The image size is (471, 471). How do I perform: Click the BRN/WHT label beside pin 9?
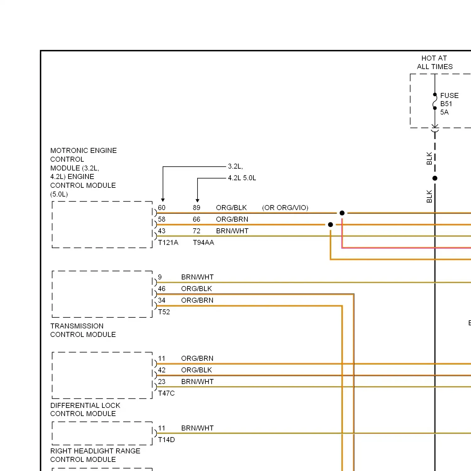coord(198,277)
